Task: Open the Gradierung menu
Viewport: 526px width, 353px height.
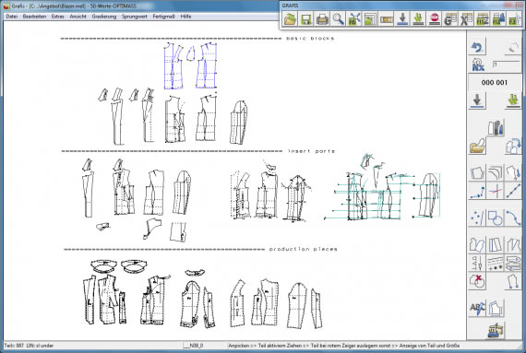Action: point(104,17)
